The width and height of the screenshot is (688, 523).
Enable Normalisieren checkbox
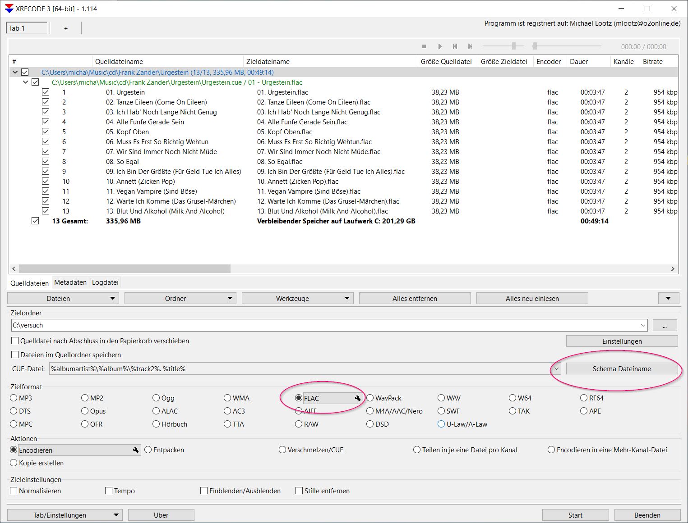14,491
